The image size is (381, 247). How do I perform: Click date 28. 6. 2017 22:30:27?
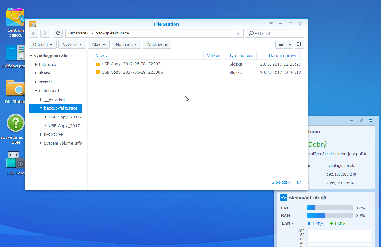281,64
